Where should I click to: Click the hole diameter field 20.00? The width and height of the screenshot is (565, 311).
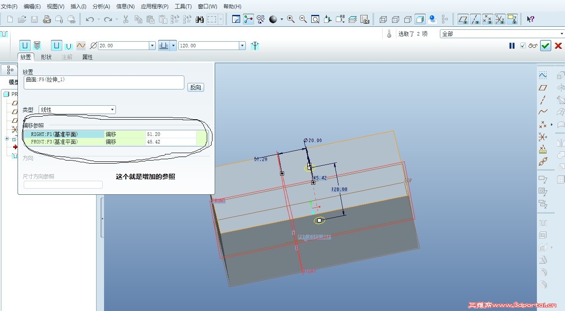coord(123,46)
